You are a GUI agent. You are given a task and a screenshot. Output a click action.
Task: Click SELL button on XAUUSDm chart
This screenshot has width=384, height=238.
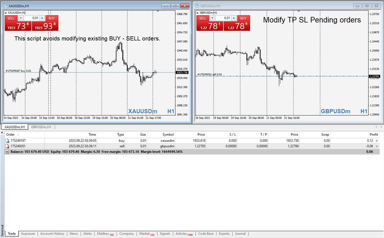coord(11,18)
